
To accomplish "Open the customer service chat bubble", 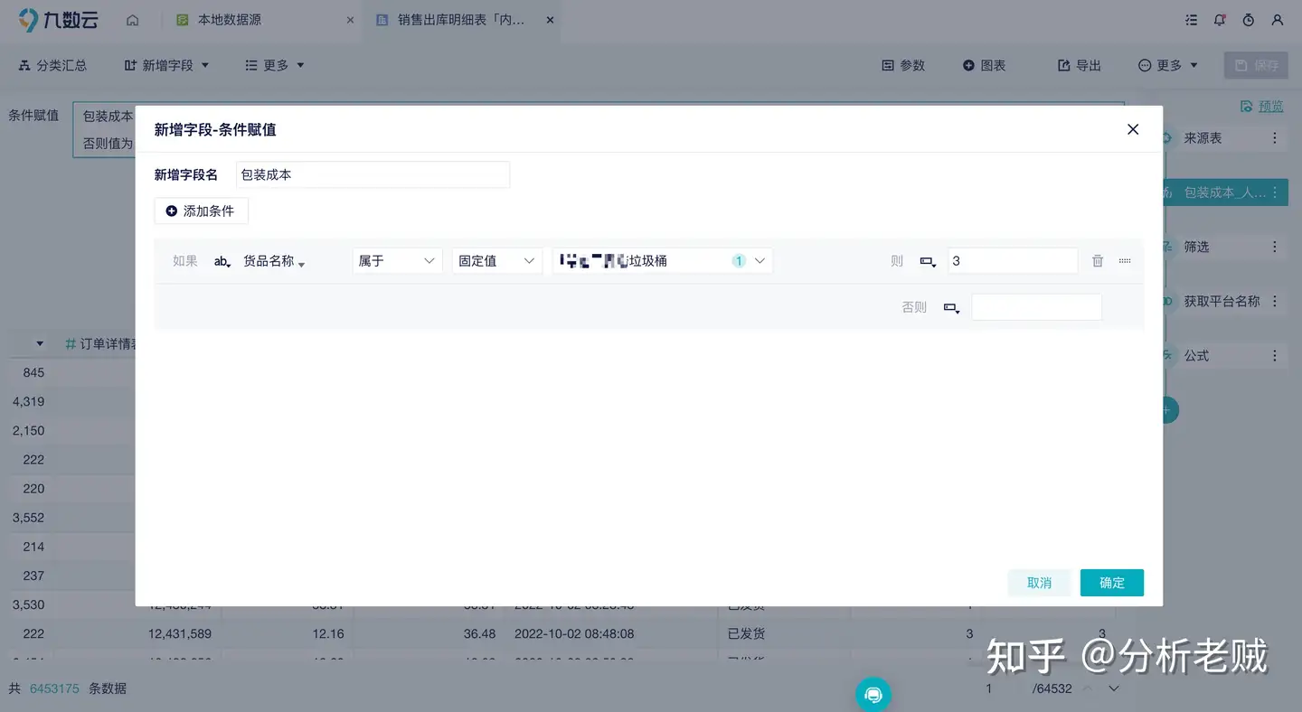I will tap(873, 694).
